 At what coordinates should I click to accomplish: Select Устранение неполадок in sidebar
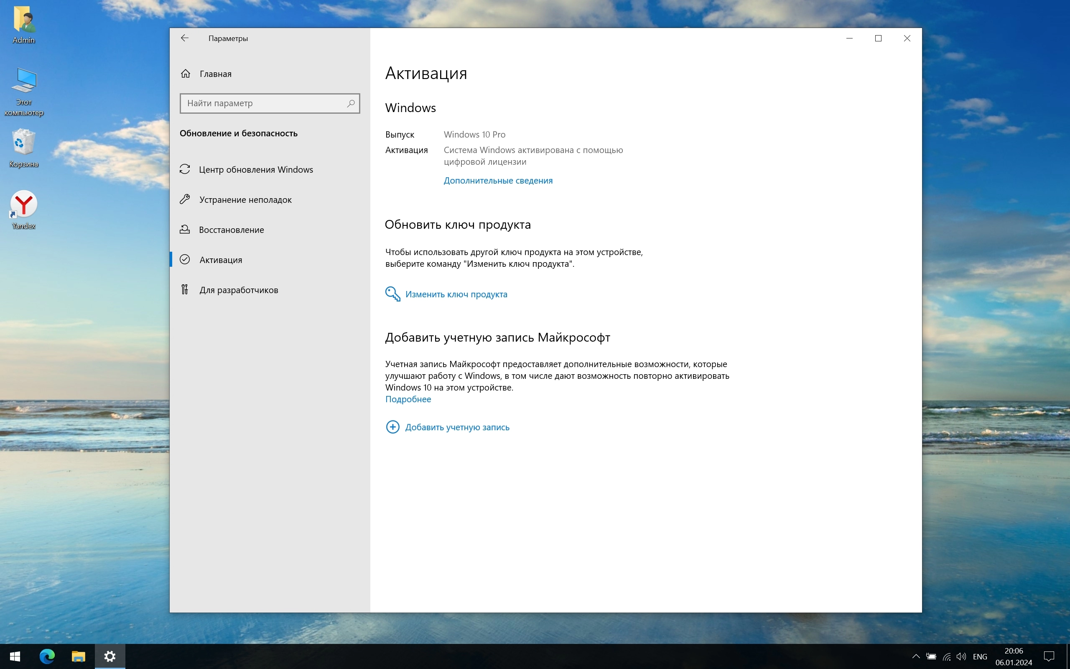tap(245, 199)
